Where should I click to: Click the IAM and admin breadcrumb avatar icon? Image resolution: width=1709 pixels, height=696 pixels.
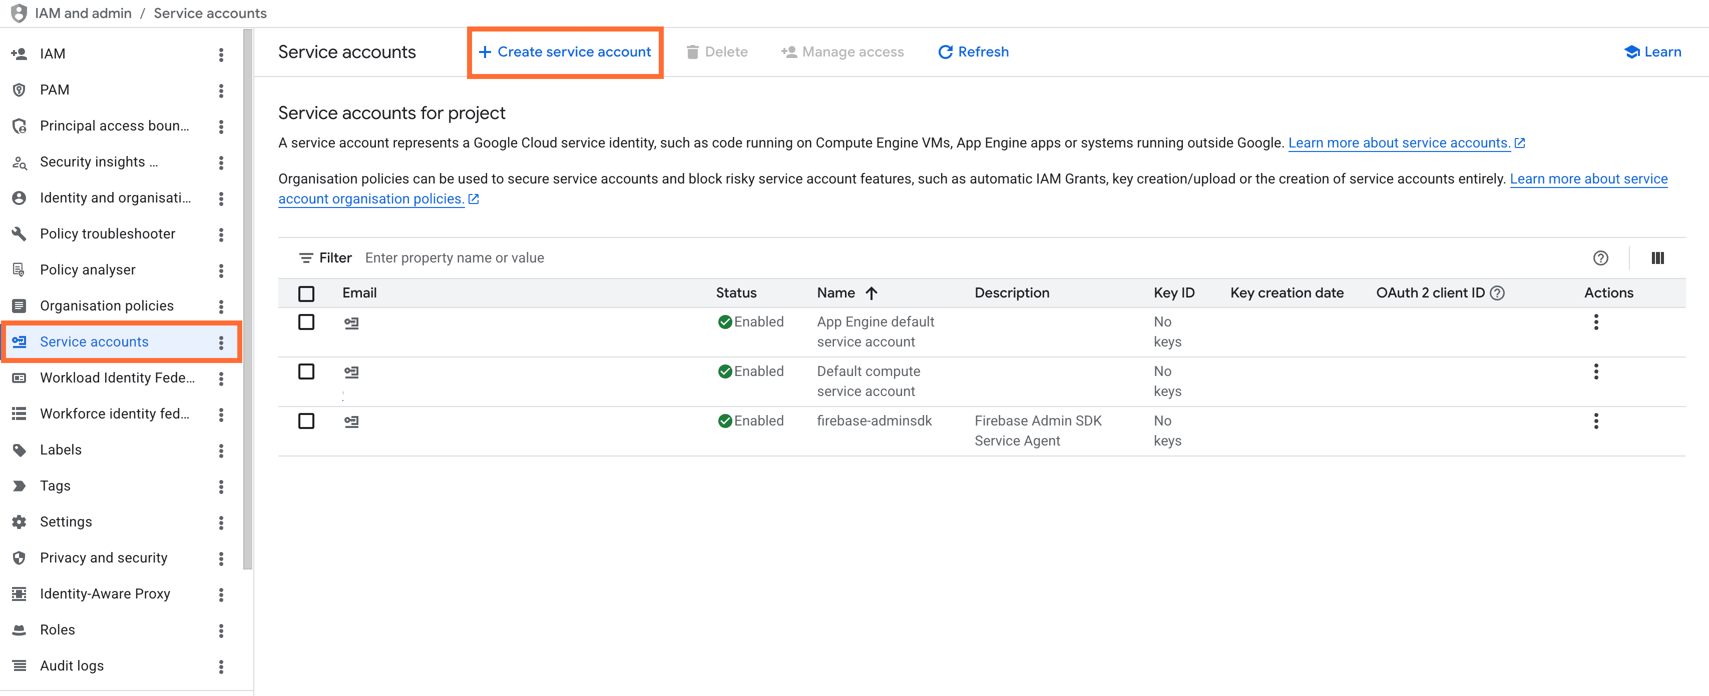click(19, 12)
